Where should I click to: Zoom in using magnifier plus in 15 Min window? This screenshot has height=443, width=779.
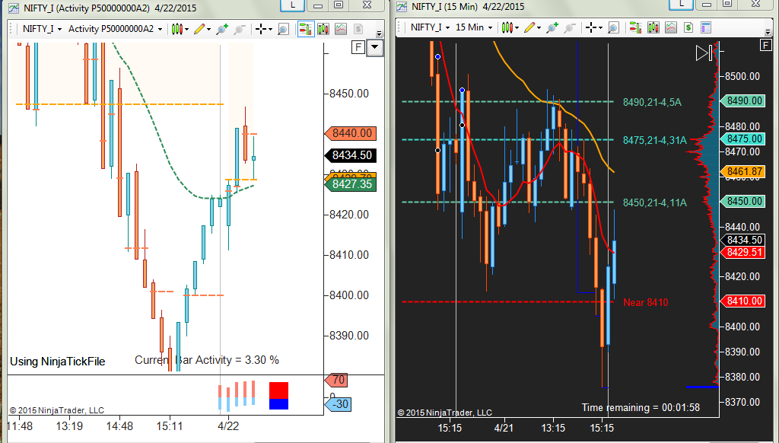(x=552, y=27)
